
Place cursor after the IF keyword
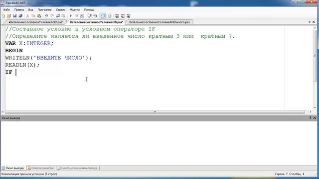click(16, 72)
